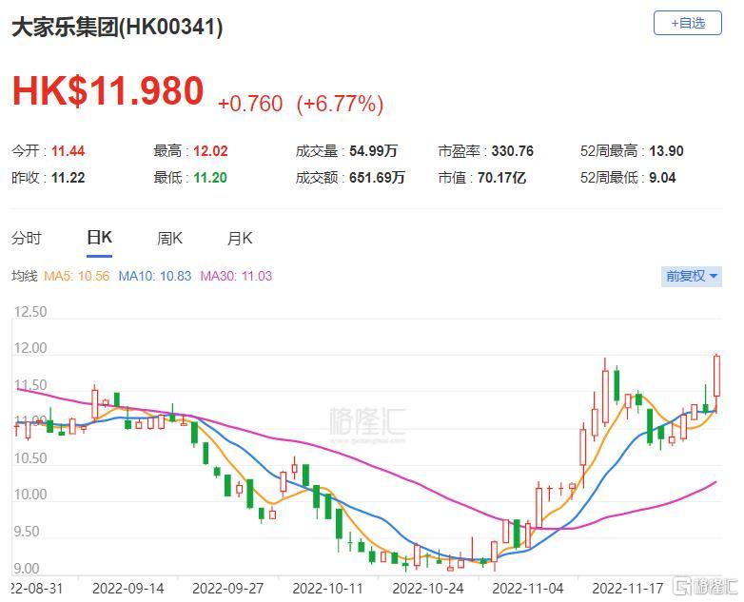
Task: Select the 日K daily chart tab
Action: click(x=99, y=238)
